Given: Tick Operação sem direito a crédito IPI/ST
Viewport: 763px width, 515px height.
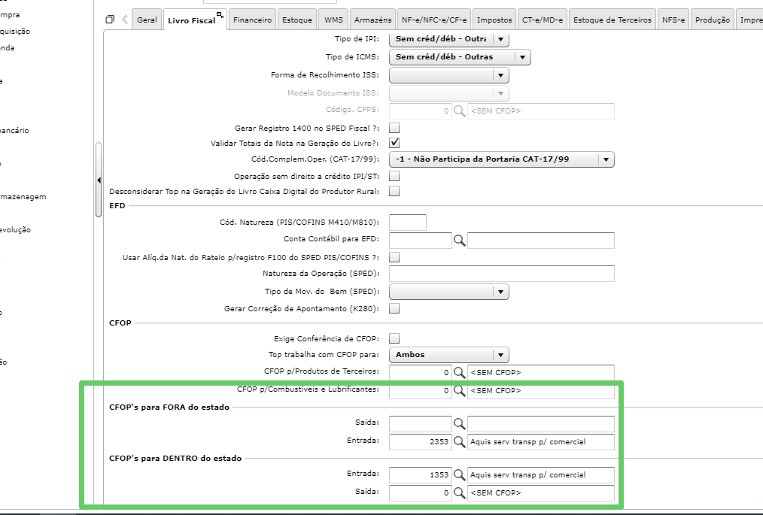Looking at the screenshot, I should click(394, 176).
